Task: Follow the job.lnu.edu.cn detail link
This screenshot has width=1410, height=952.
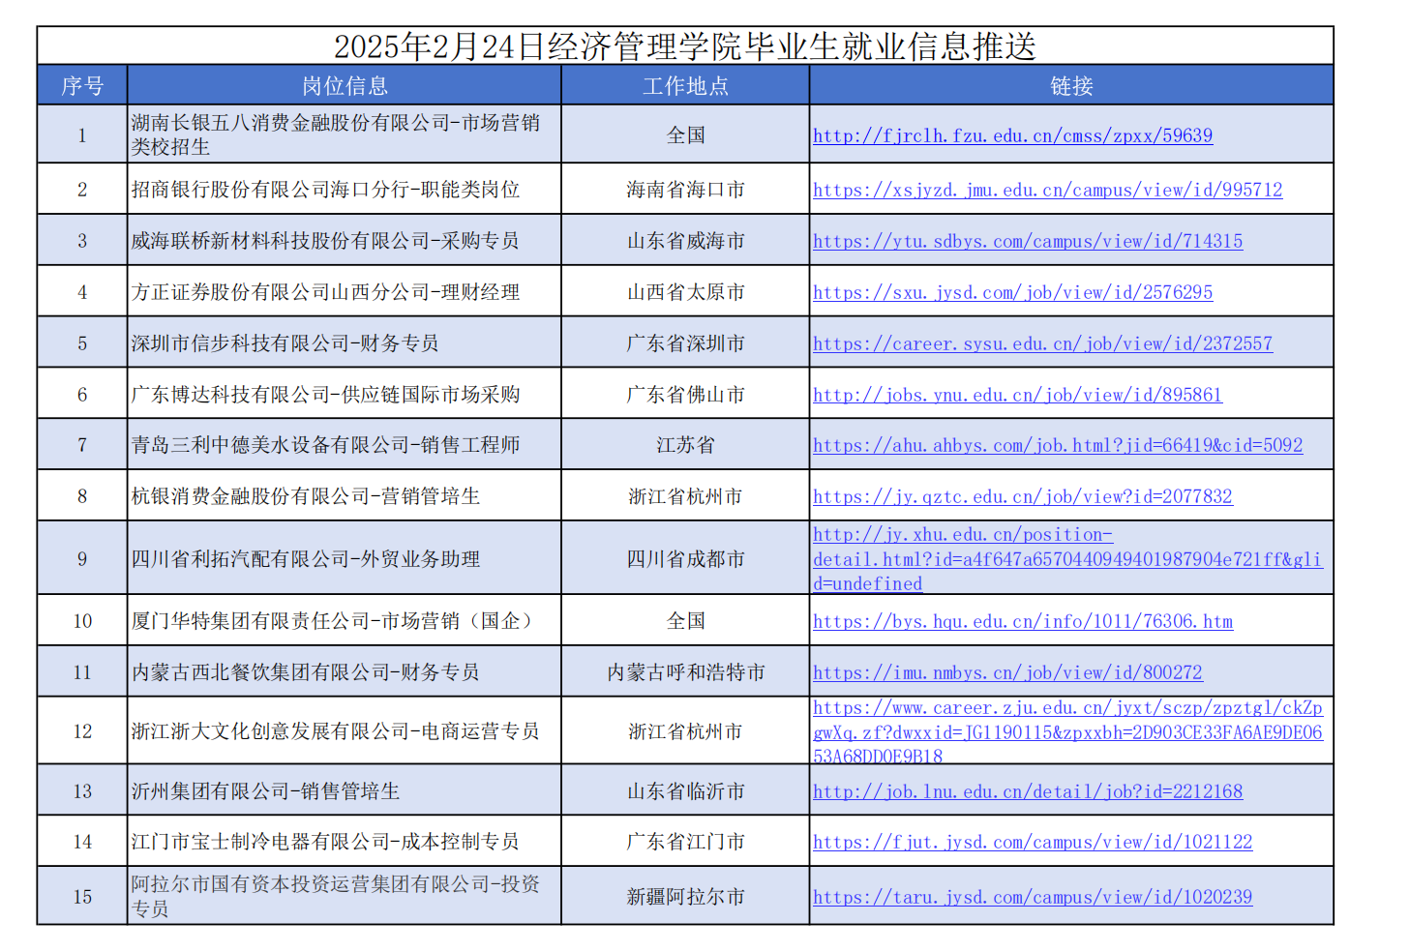Action: click(1027, 792)
